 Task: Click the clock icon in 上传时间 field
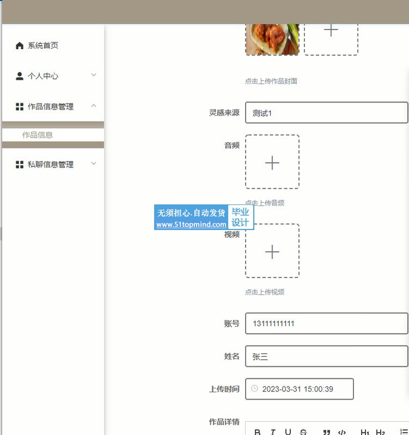pos(254,389)
